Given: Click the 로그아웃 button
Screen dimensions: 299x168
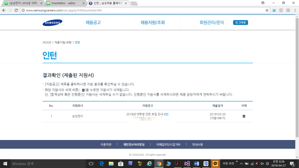Looking at the screenshot, I should coord(240,22).
